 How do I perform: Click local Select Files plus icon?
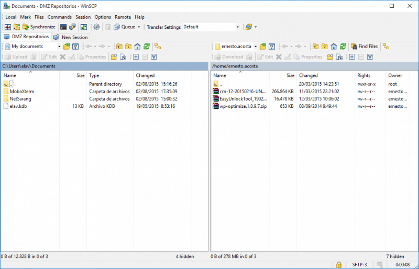[136, 57]
